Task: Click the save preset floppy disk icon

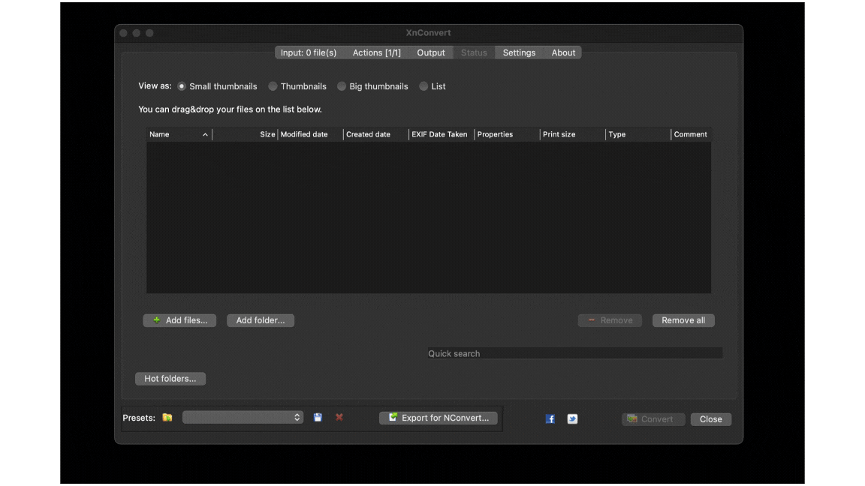Action: tap(318, 418)
